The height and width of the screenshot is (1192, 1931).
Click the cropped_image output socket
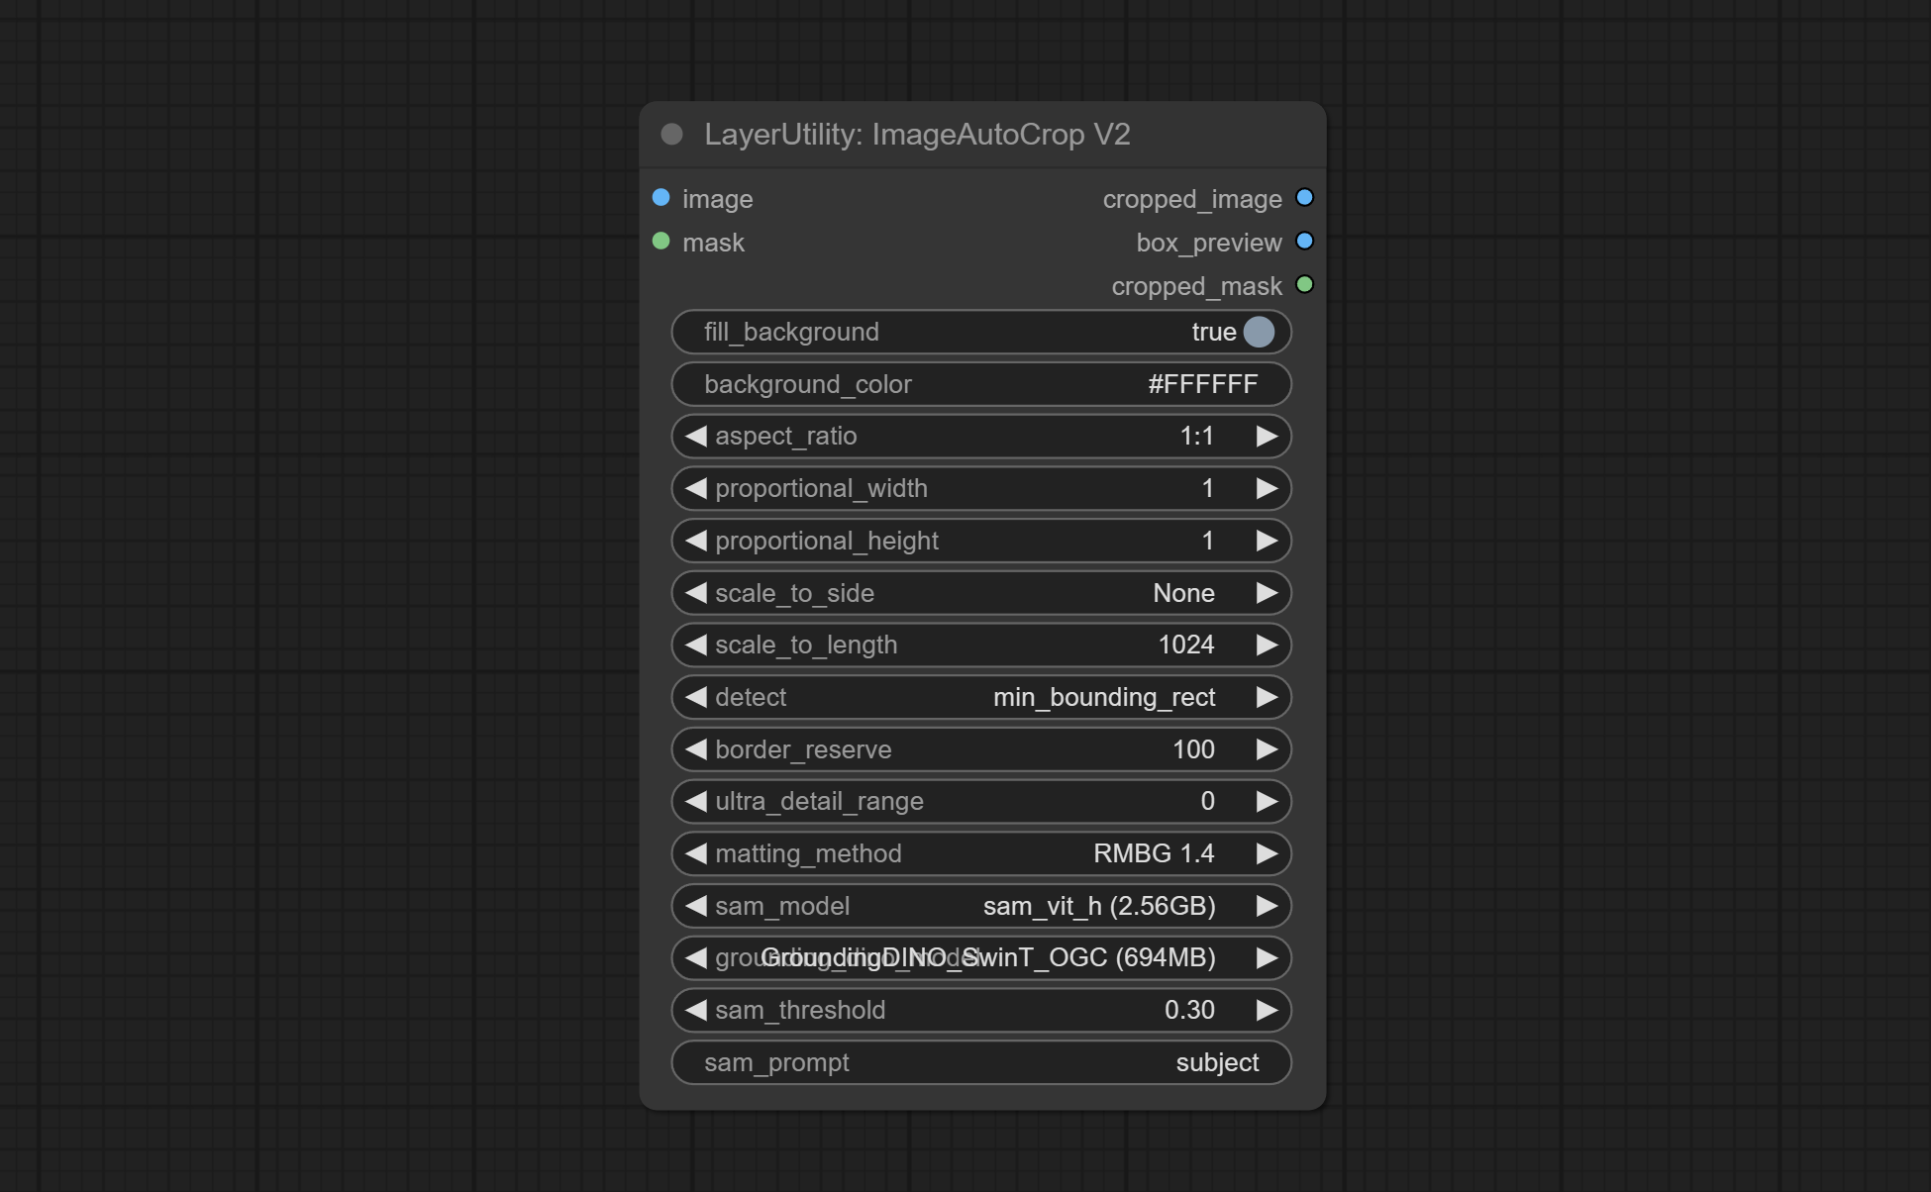(1304, 198)
